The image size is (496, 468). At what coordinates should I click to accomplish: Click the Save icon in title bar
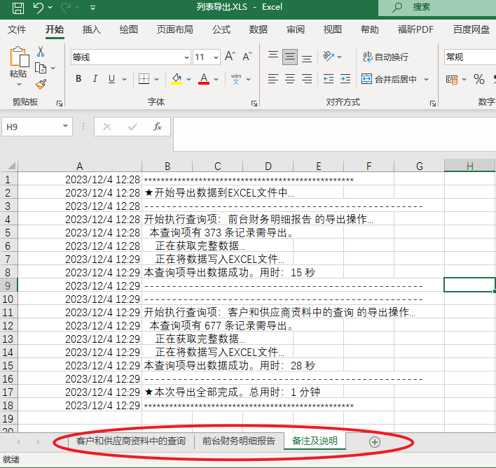[18, 8]
